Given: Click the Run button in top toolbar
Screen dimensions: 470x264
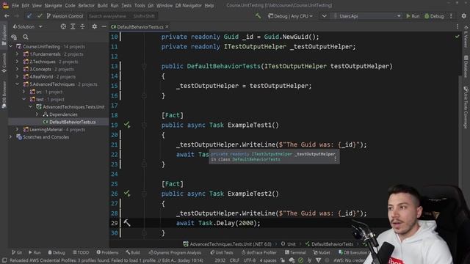Looking at the screenshot, I should 413,16.
